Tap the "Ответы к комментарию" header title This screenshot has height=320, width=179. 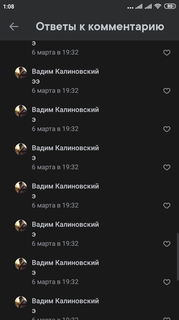pyautogui.click(x=100, y=27)
